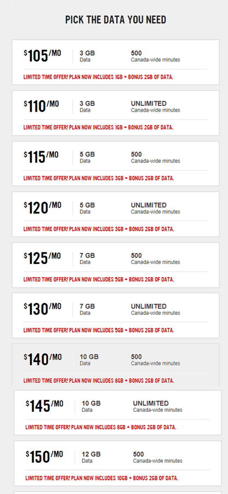This screenshot has width=228, height=494.
Task: Click the $110 plan limited time offer text
Action: [x=99, y=128]
